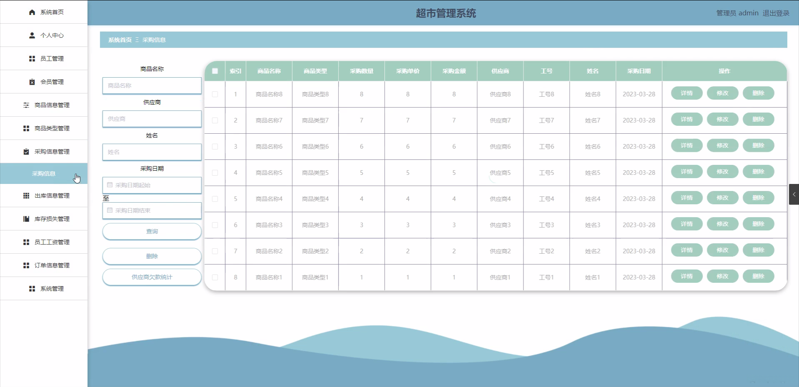Click the chart icon beside 库存损失管理
Image resolution: width=799 pixels, height=387 pixels.
pos(26,219)
